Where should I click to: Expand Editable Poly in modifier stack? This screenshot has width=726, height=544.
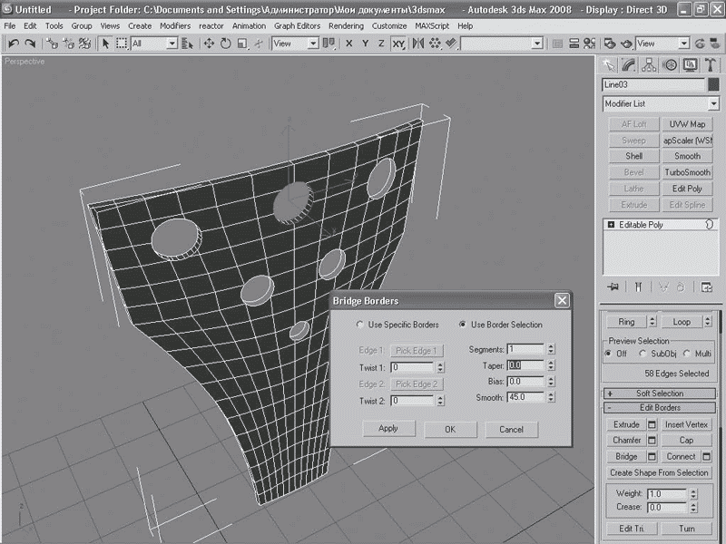610,224
